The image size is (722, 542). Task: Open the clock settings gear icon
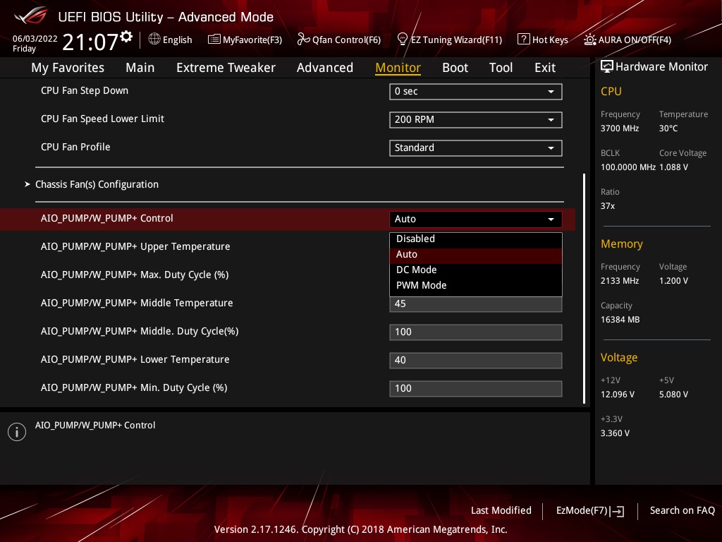point(126,37)
